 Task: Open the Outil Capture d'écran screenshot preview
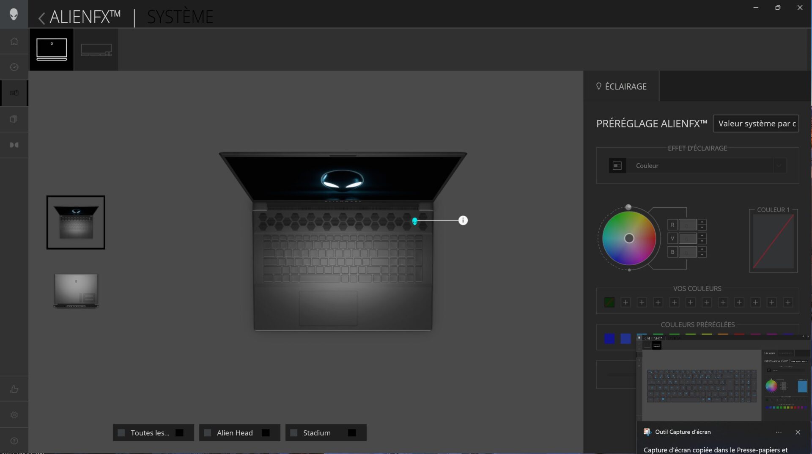click(x=724, y=377)
